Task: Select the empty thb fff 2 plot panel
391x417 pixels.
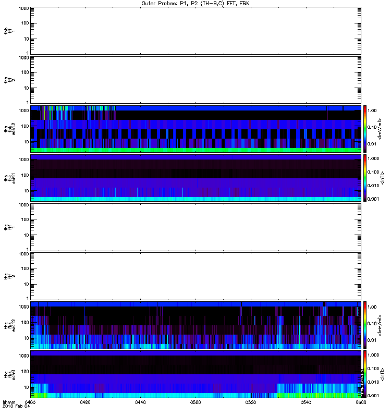Action: click(196, 80)
